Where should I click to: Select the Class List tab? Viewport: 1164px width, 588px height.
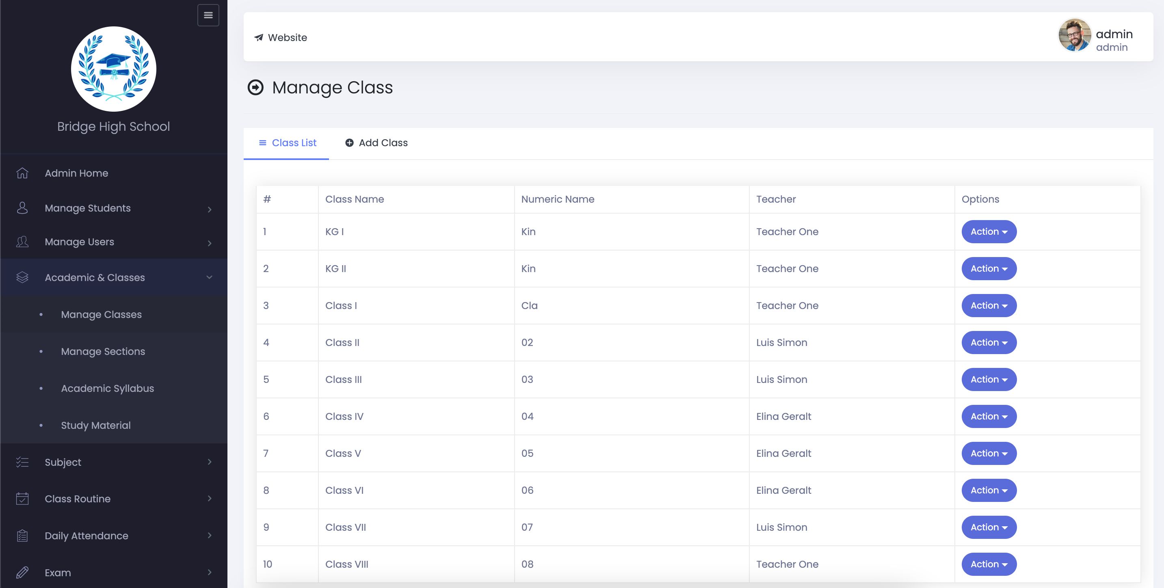point(288,143)
